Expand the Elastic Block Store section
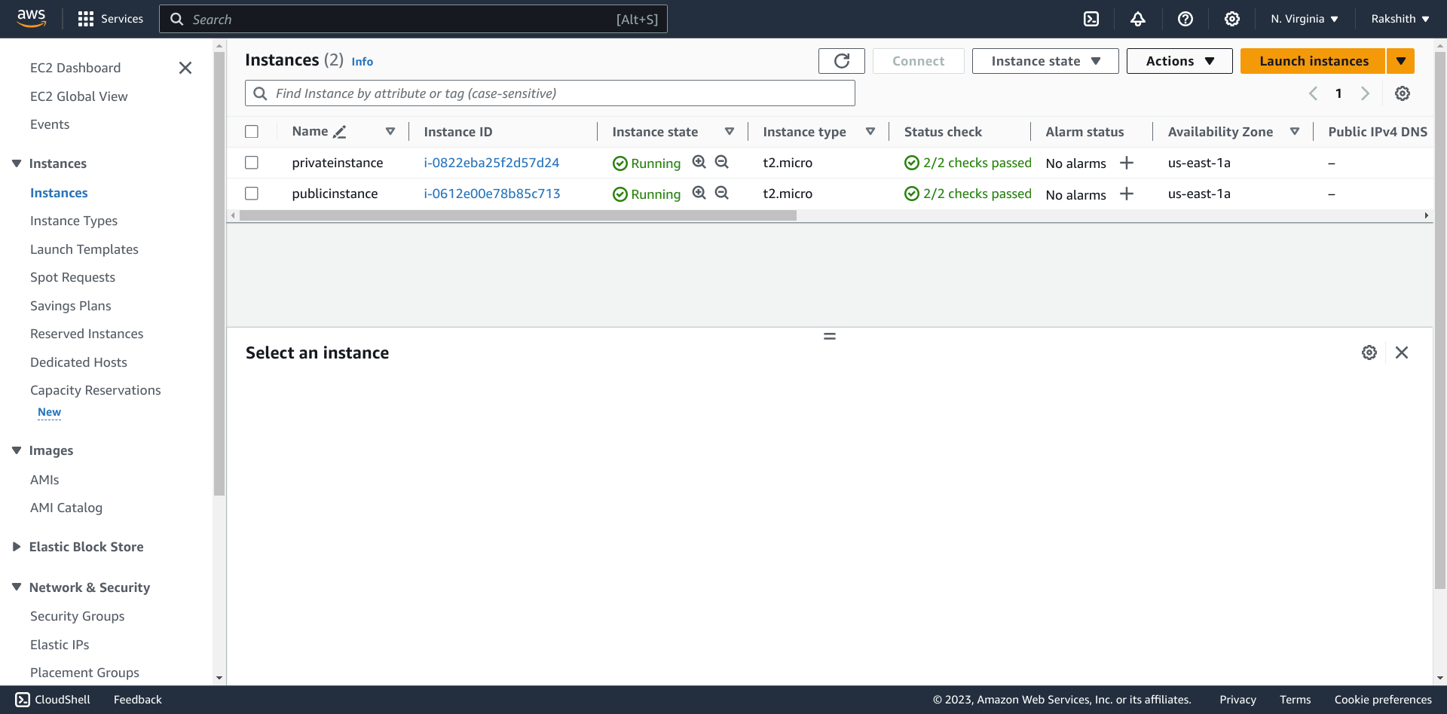This screenshot has width=1447, height=714. pos(17,547)
